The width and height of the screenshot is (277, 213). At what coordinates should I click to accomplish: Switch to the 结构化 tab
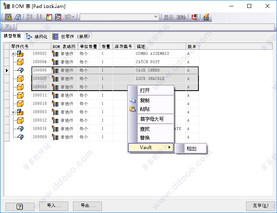click(x=37, y=37)
